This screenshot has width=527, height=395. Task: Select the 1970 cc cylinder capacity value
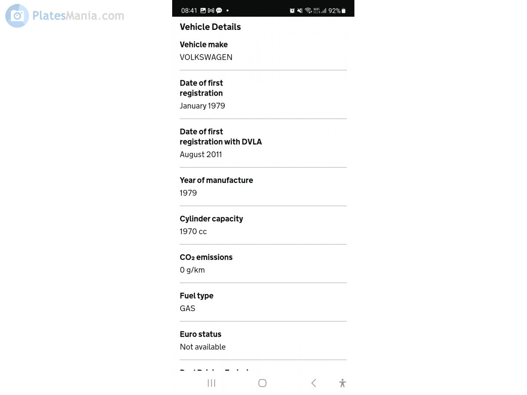pyautogui.click(x=193, y=231)
